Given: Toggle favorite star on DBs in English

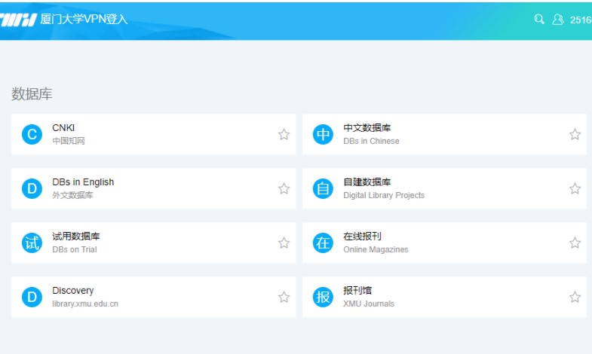Looking at the screenshot, I should [284, 188].
